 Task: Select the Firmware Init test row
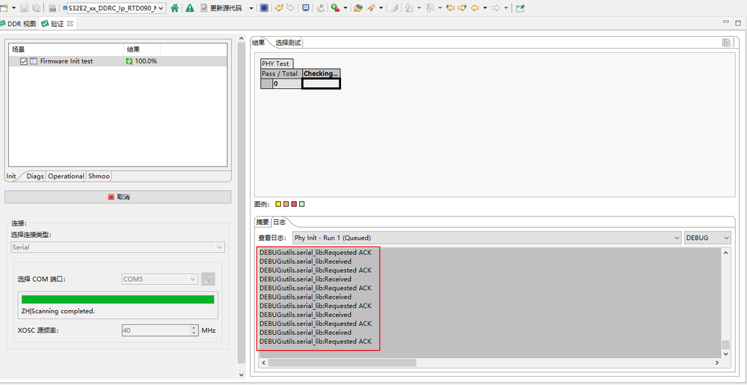click(117, 61)
